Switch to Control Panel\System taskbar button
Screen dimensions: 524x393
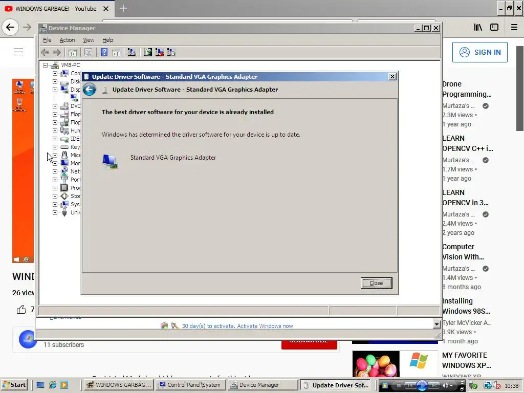(x=190, y=385)
